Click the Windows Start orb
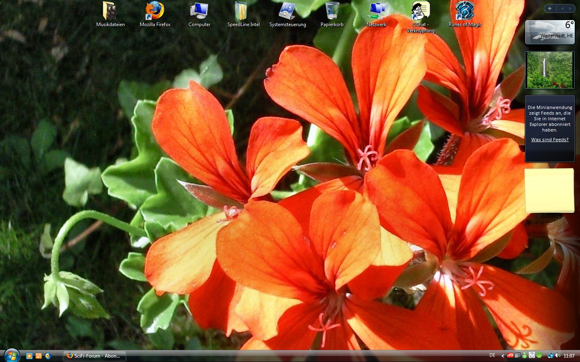 tap(12, 356)
